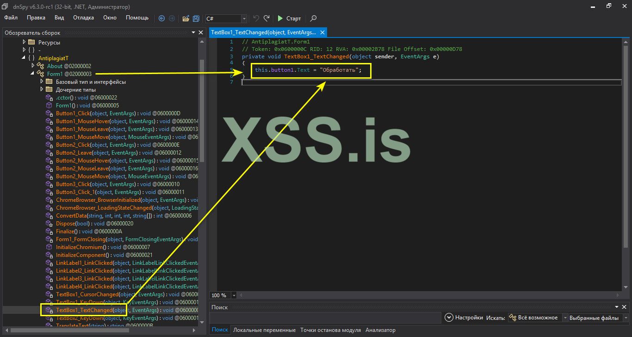Click the search text input field
632x337 pixels.
(325, 318)
